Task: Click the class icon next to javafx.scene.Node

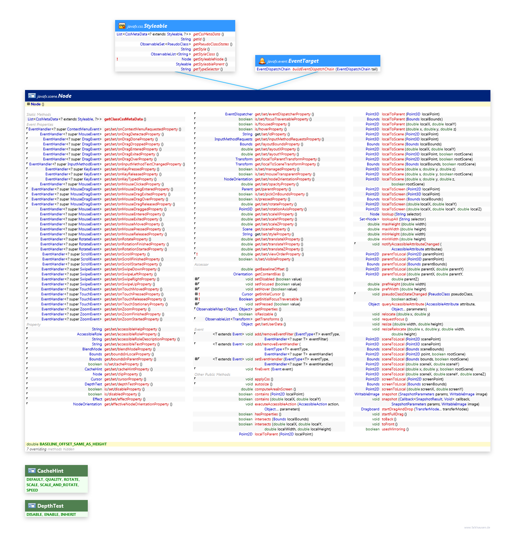Action: coord(32,96)
